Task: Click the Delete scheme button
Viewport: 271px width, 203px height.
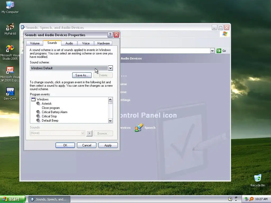Action: [103, 75]
